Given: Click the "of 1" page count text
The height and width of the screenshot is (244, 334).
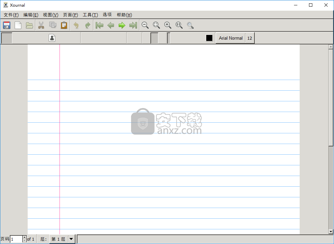Looking at the screenshot, I should pos(31,239).
